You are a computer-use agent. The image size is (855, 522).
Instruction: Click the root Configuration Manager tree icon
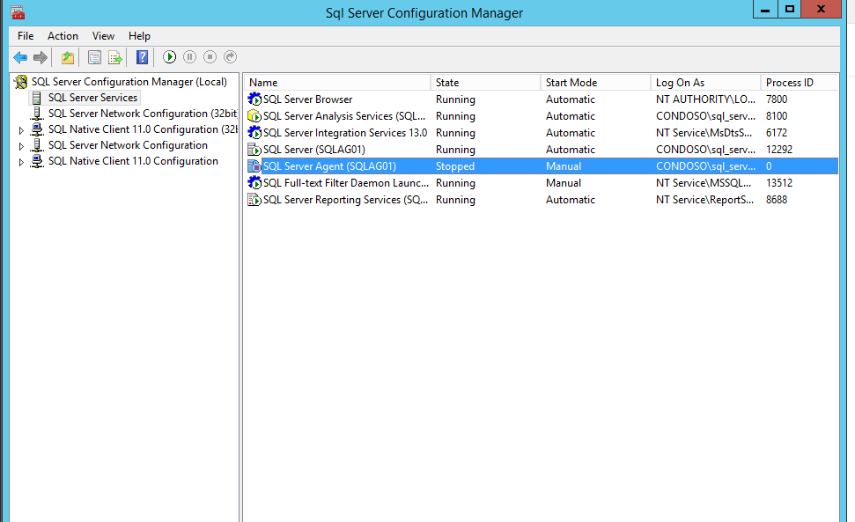(21, 82)
